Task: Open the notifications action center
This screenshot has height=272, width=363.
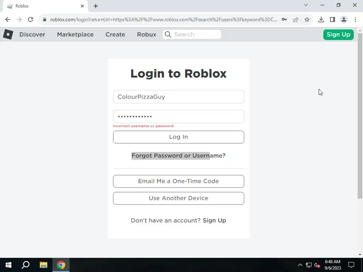Action: coord(351,265)
